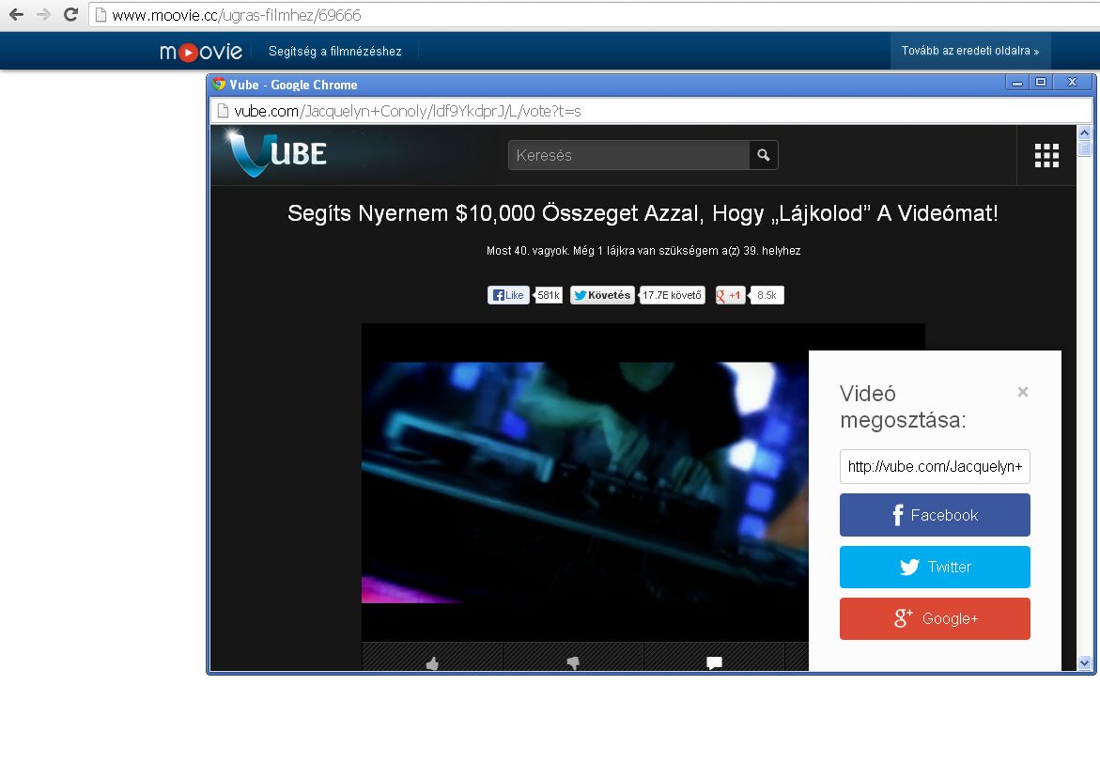
Task: Click the search magnifier icon
Action: 764,155
